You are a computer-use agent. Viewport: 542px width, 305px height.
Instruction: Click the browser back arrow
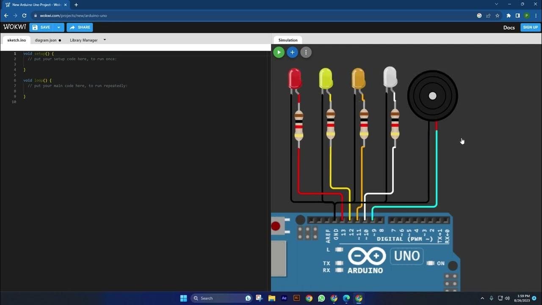pyautogui.click(x=6, y=16)
